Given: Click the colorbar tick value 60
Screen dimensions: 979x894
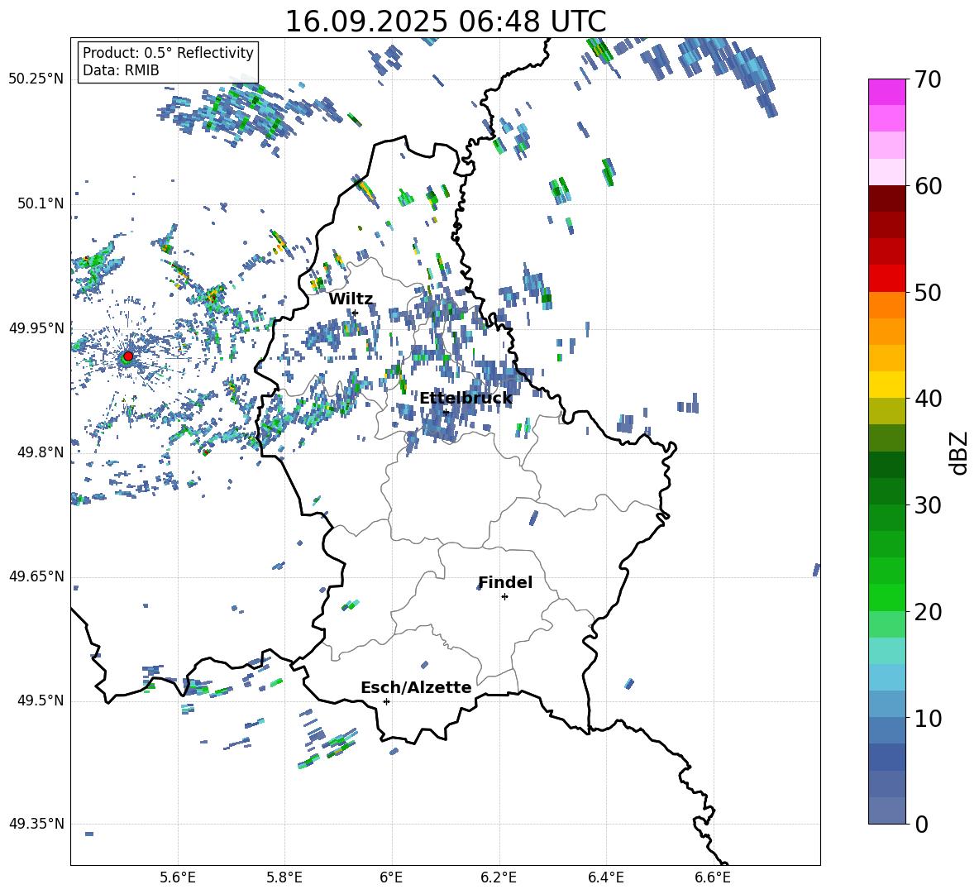Looking at the screenshot, I should point(929,186).
